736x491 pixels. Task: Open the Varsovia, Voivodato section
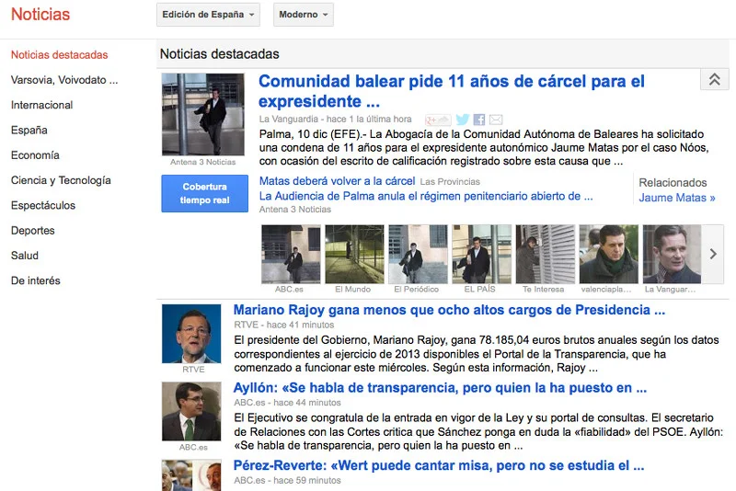pyautogui.click(x=64, y=80)
